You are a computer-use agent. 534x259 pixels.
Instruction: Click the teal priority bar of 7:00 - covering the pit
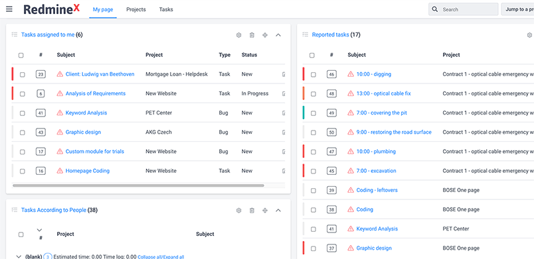[303, 113]
